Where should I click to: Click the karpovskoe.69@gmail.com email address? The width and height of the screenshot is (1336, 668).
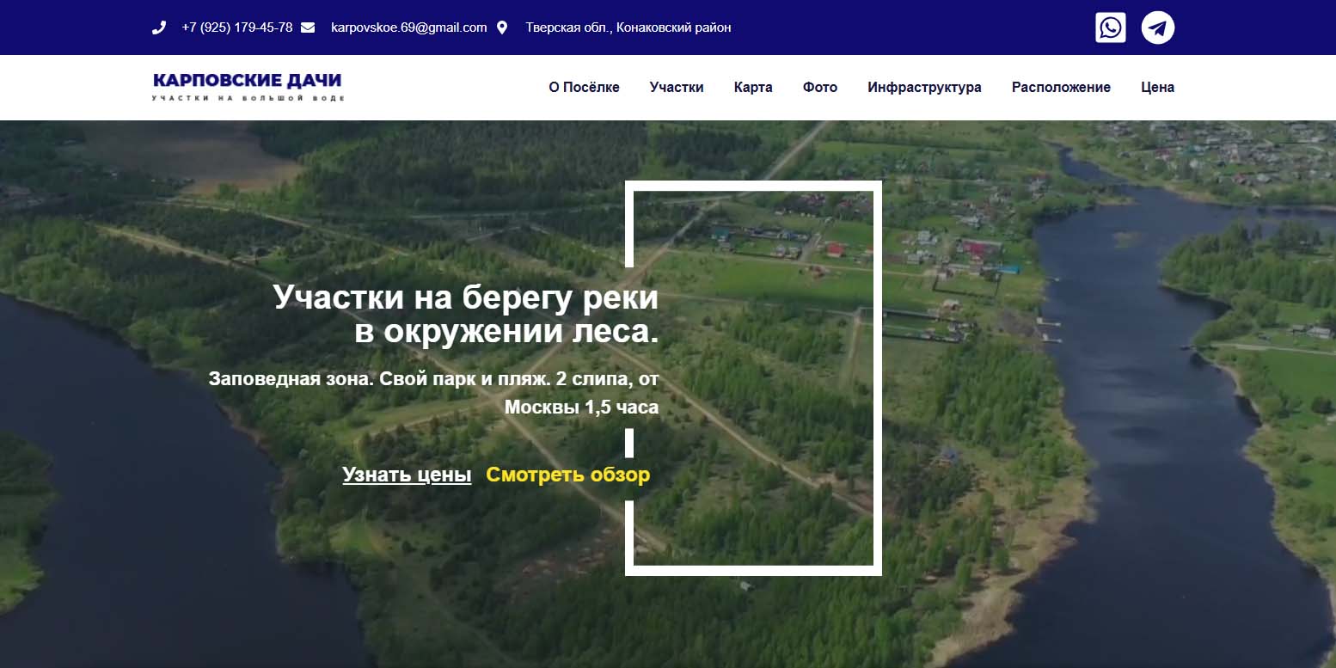(x=408, y=28)
